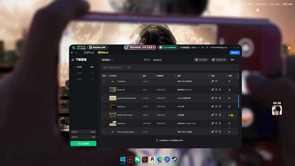Tick the Banner Fix checkbox
The height and width of the screenshot is (166, 295).
point(104,90)
